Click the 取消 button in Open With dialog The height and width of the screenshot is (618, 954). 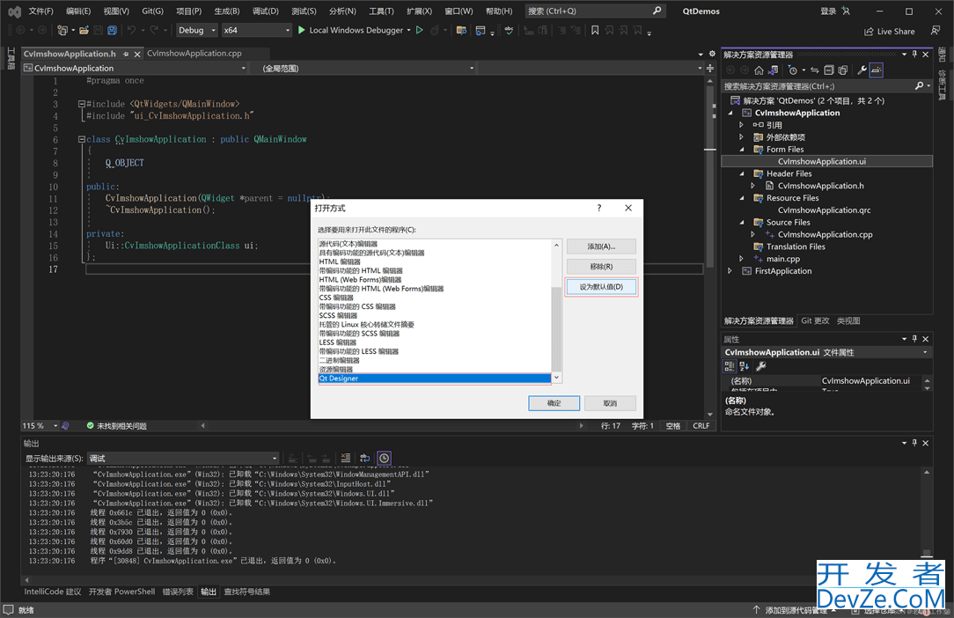point(610,403)
